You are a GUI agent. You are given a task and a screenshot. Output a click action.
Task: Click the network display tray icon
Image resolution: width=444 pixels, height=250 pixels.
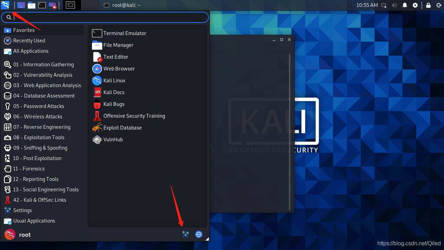click(384, 5)
